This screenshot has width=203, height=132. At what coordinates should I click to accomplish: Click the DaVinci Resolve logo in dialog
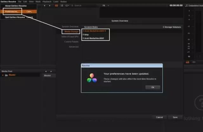(x=92, y=78)
